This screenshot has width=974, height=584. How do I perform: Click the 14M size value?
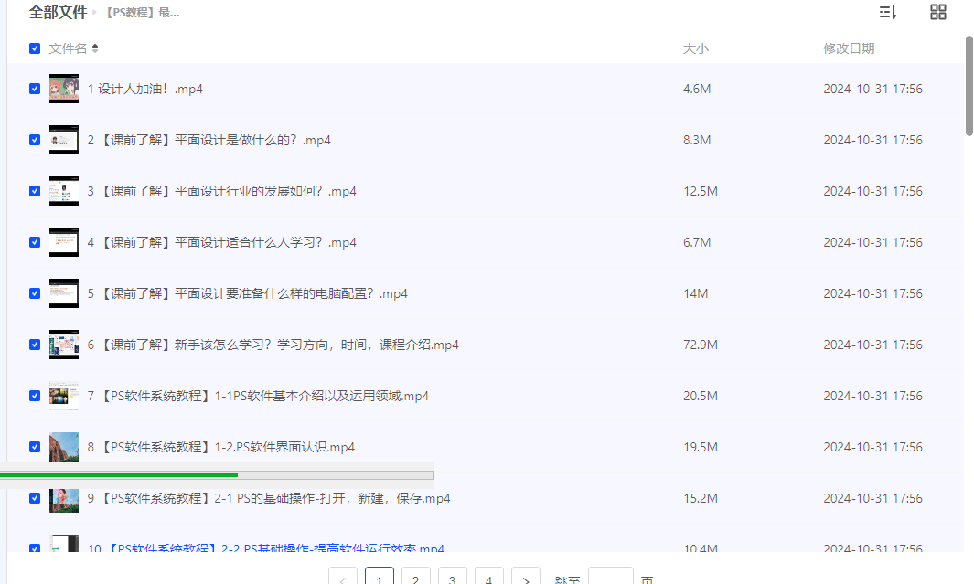[x=695, y=293]
